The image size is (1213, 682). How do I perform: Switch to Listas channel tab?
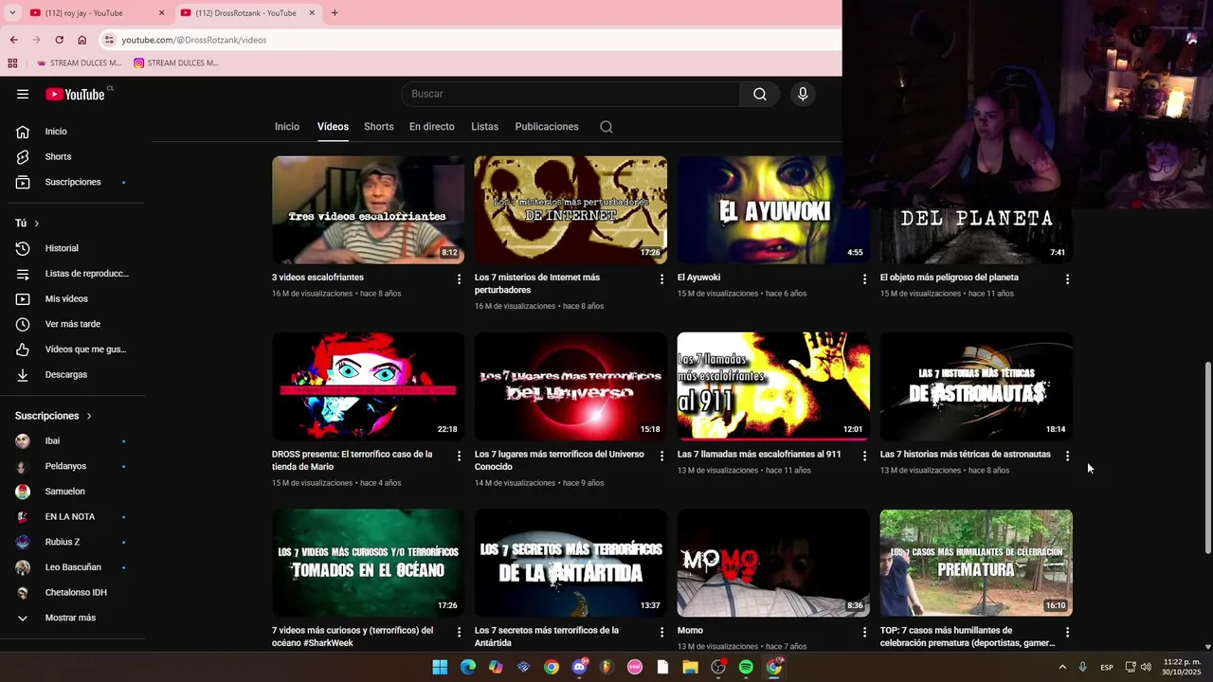484,127
